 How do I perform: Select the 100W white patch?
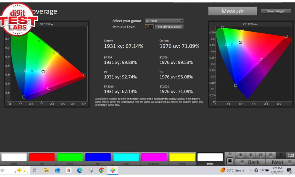pyautogui.click(x=210, y=159)
